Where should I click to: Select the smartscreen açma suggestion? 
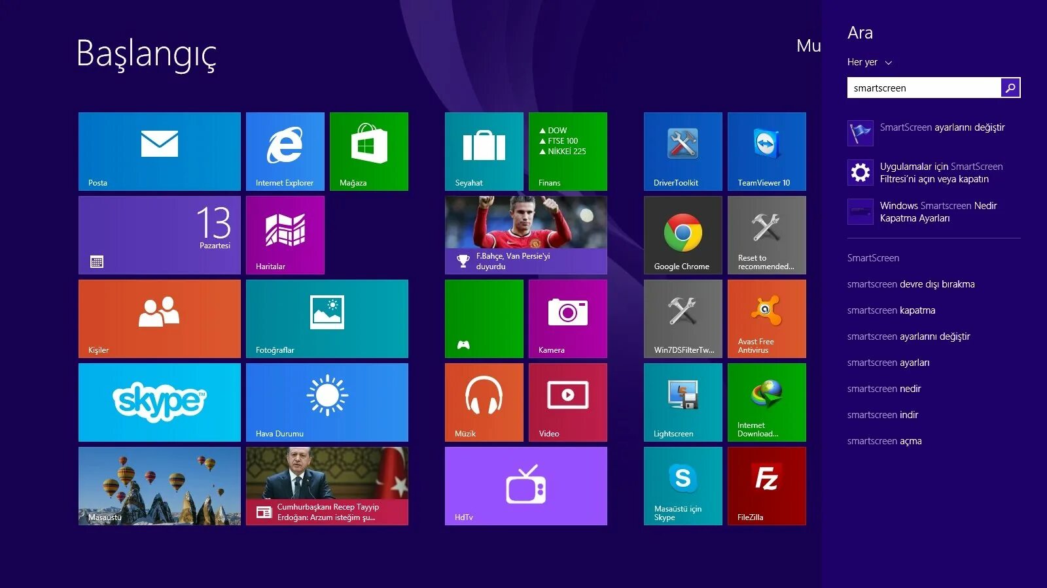884,441
